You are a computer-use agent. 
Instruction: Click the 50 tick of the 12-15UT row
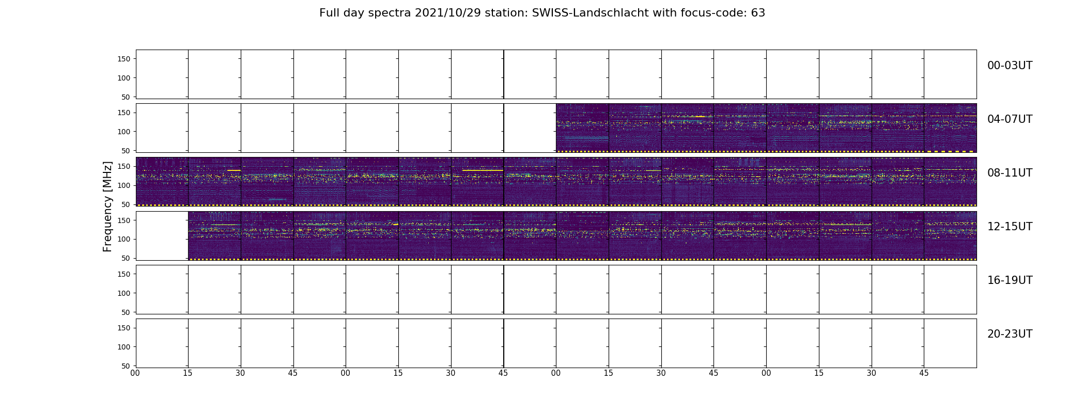tap(126, 258)
